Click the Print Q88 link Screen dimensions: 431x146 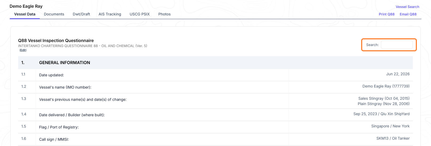click(x=386, y=14)
